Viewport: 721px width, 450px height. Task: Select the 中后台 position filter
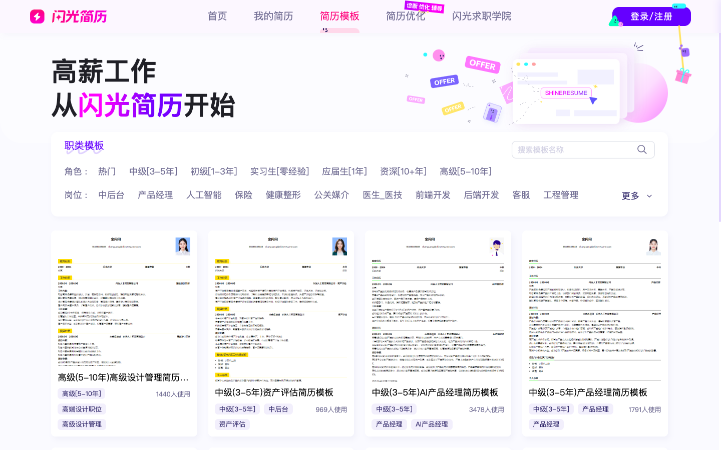point(111,195)
